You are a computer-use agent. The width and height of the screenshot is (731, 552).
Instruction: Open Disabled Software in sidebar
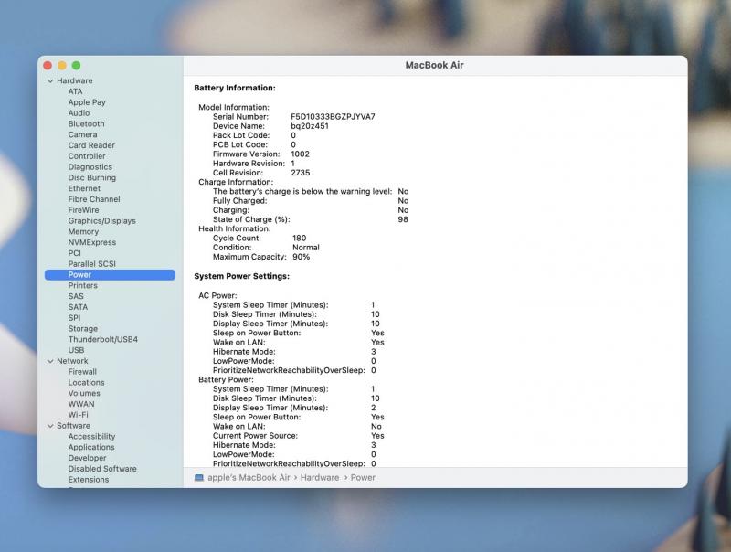[102, 469]
